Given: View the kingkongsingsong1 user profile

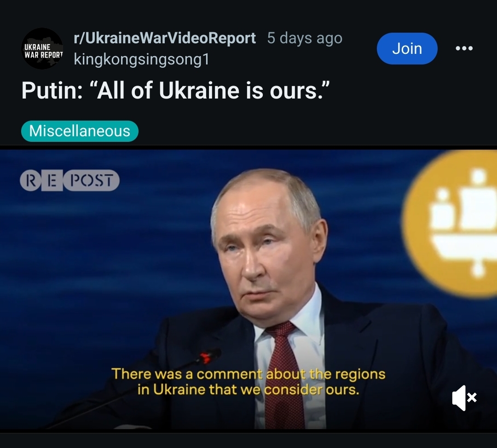Looking at the screenshot, I should pos(141,59).
